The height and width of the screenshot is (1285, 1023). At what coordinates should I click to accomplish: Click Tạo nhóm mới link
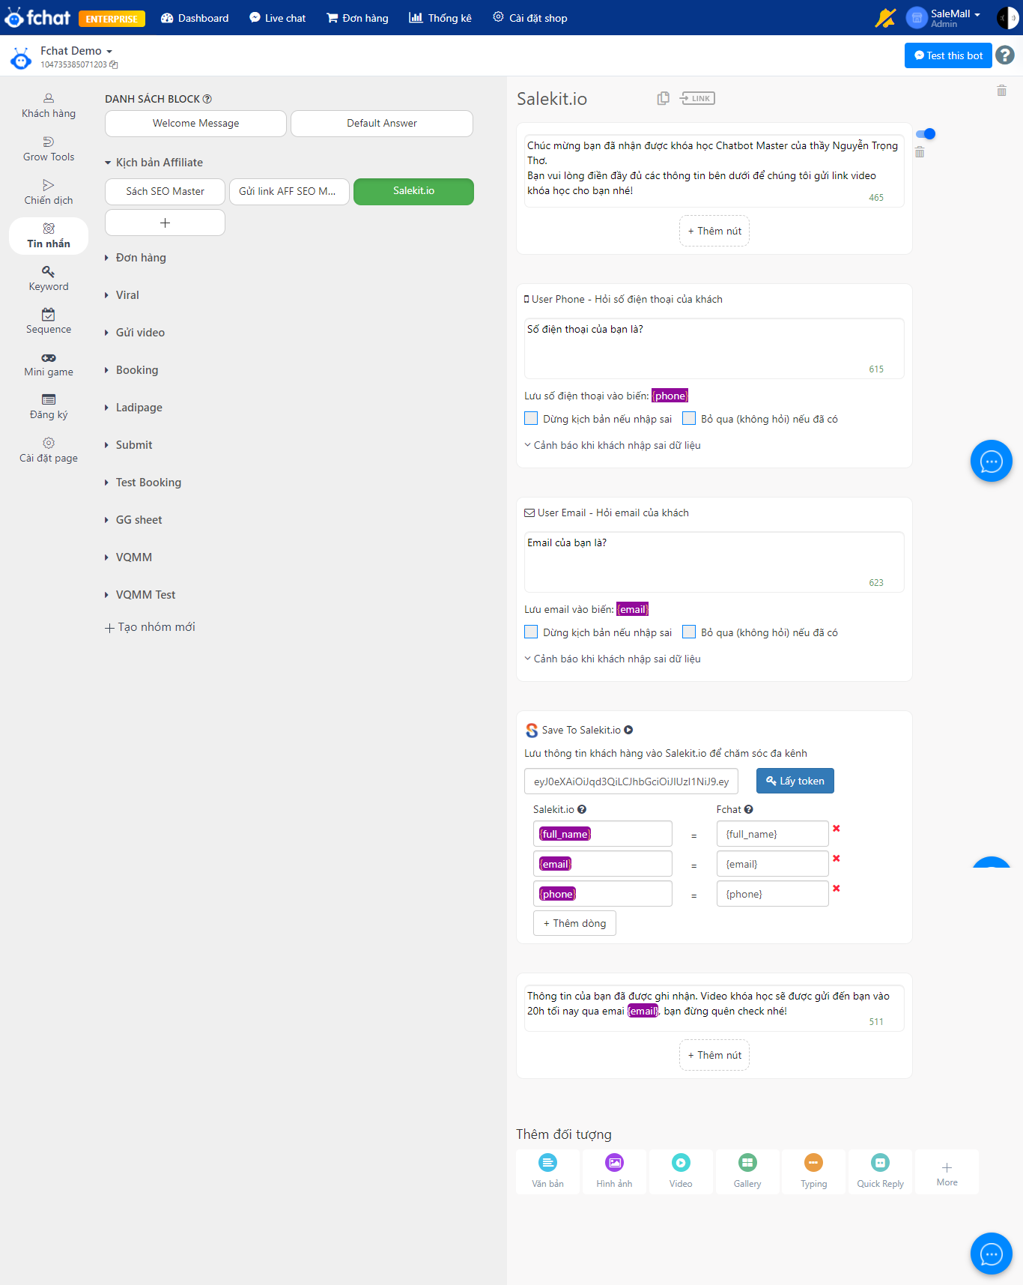(x=150, y=627)
